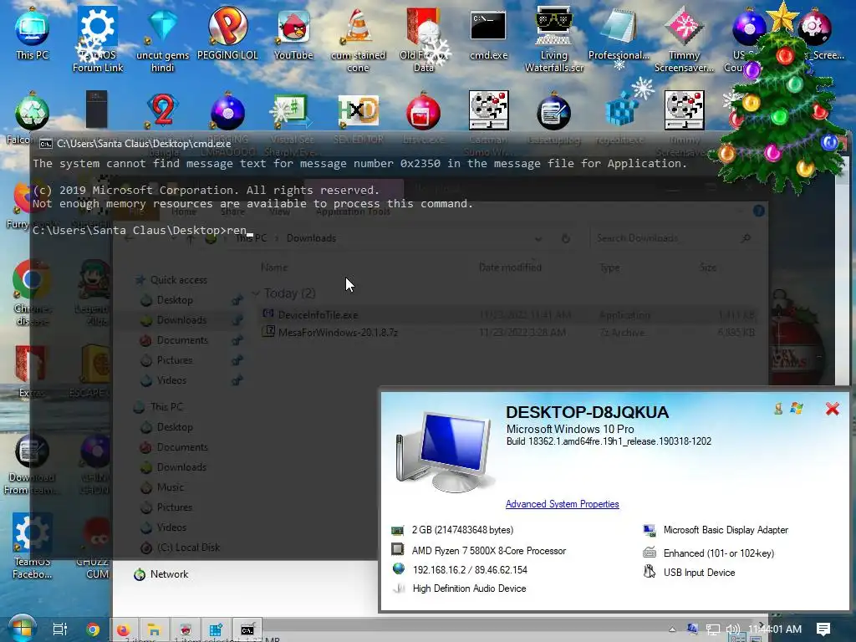Click the Windows flag icon in info panel
Screen dimensions: 856x642
pyautogui.click(x=797, y=408)
